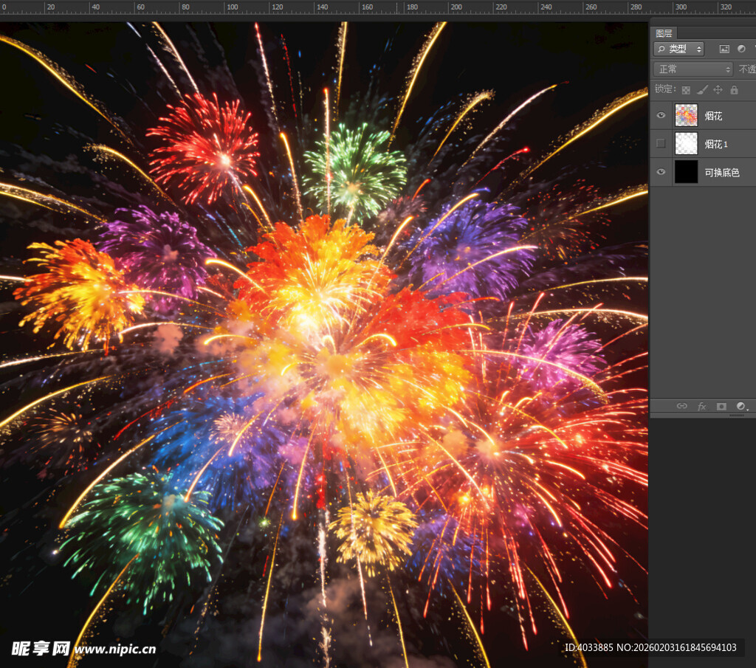Image resolution: width=756 pixels, height=668 pixels.
Task: Open the fx layer style menu
Action: (x=702, y=406)
